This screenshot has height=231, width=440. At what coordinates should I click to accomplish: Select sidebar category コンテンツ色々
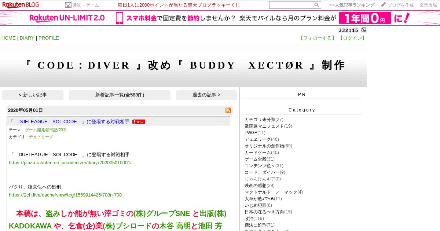click(260, 166)
